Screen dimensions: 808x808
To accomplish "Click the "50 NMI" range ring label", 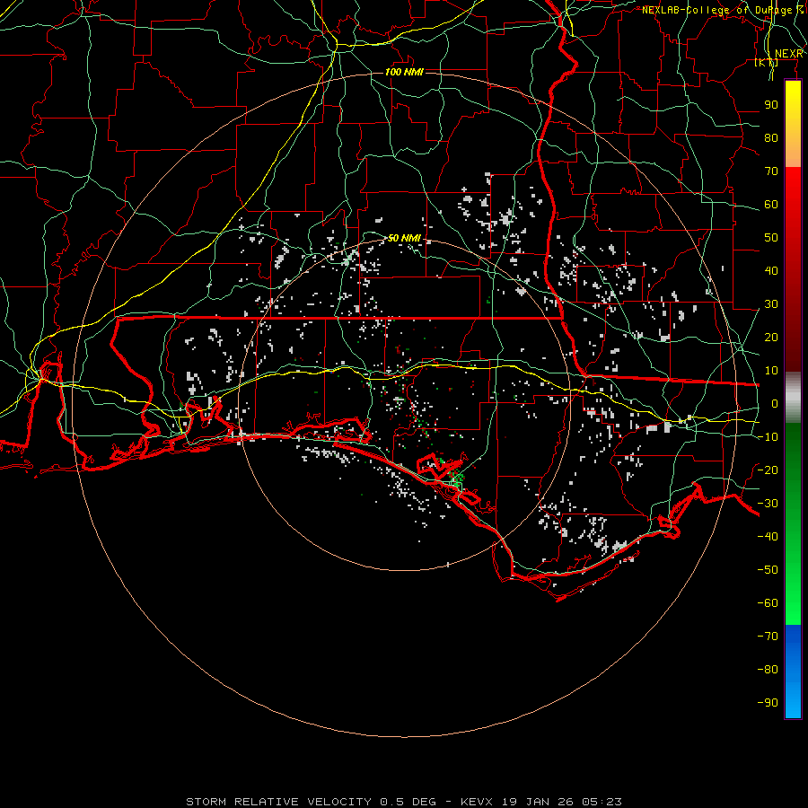I will [x=405, y=238].
